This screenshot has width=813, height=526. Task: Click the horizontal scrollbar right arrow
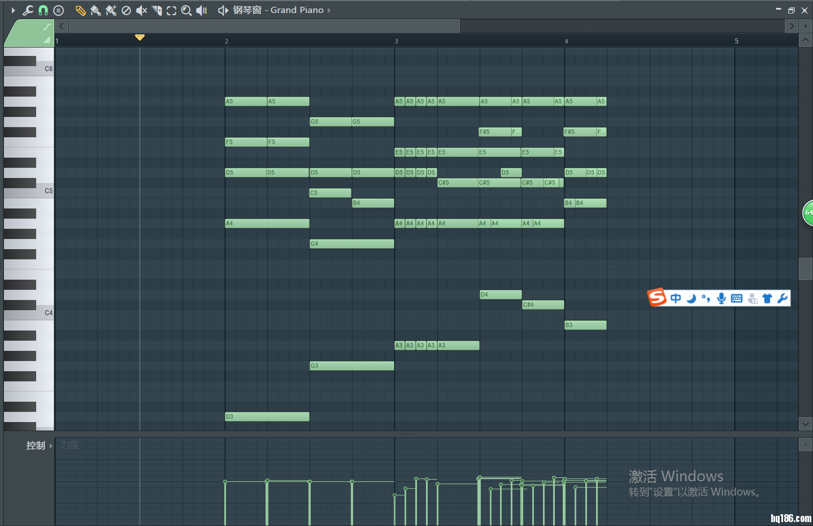(x=791, y=26)
